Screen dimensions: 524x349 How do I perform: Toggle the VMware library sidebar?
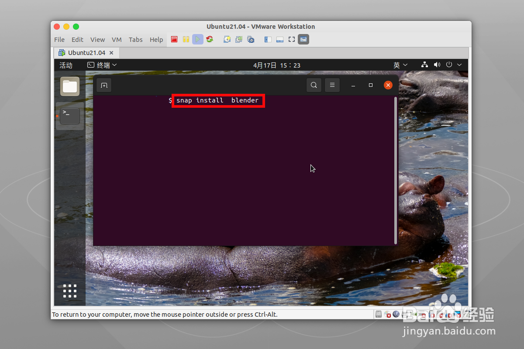pyautogui.click(x=267, y=39)
